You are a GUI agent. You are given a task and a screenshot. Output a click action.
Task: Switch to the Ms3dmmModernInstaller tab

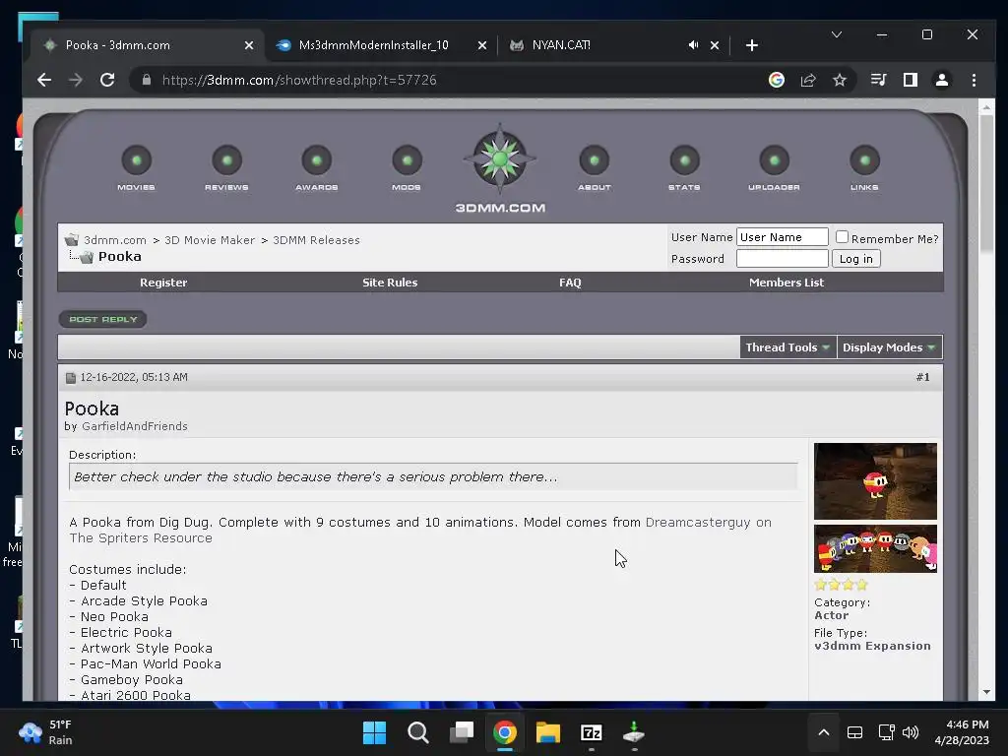click(373, 45)
